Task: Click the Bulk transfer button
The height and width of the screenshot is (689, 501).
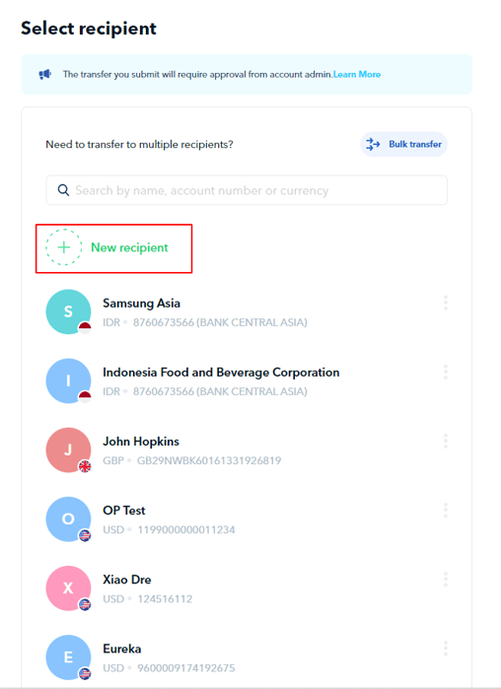Action: [x=404, y=144]
